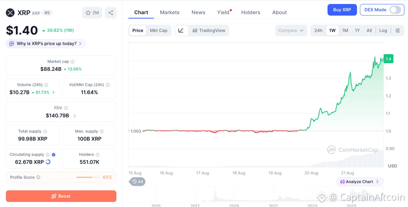The width and height of the screenshot is (408, 207).
Task: Click the #5 rank badge
Action: (47, 13)
